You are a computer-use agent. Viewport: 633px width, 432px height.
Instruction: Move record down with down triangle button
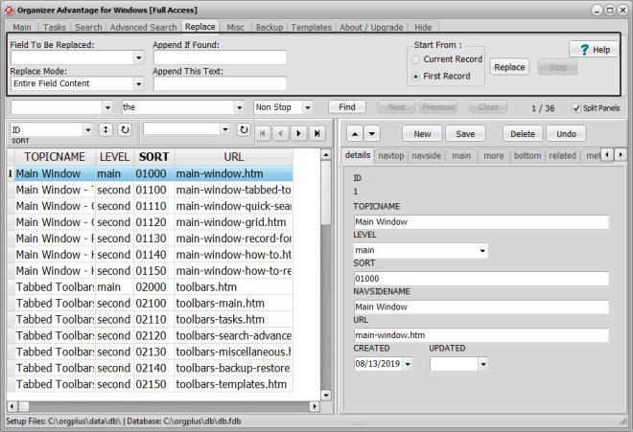pyautogui.click(x=372, y=134)
